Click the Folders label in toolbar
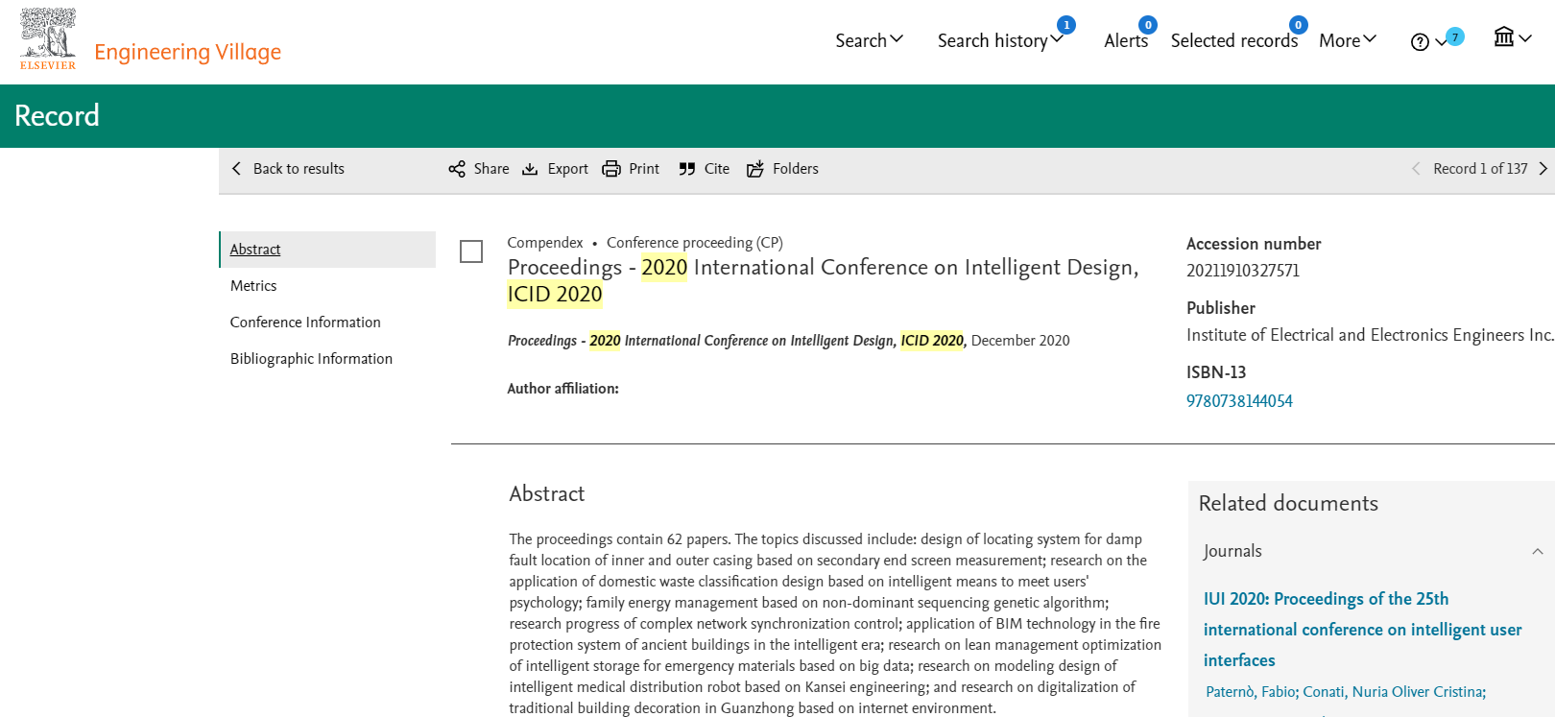 796,169
